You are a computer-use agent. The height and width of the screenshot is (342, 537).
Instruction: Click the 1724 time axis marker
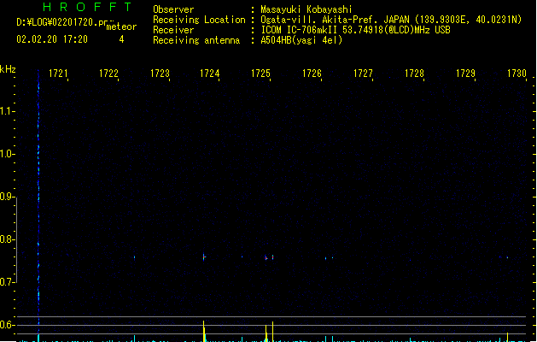coord(210,74)
